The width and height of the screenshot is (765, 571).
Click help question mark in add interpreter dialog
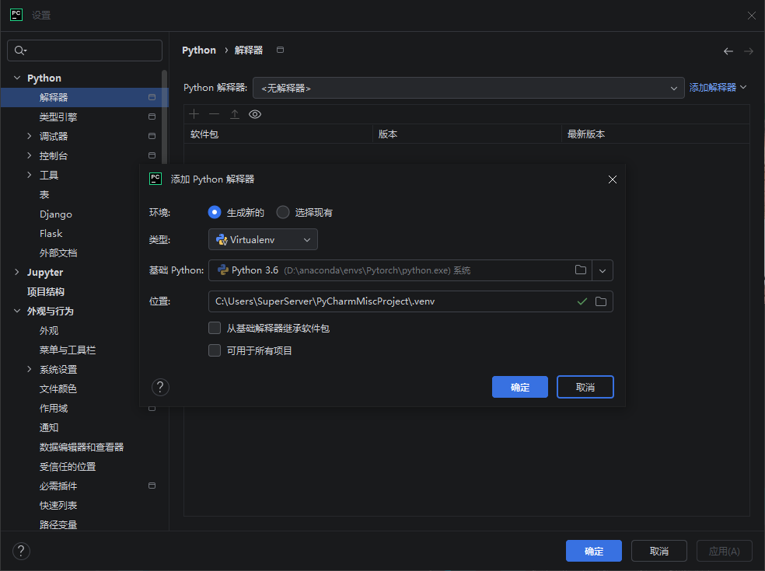[160, 387]
